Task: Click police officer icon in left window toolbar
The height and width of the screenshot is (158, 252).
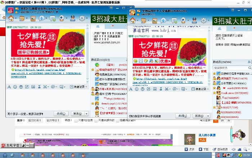Action: coord(73,18)
